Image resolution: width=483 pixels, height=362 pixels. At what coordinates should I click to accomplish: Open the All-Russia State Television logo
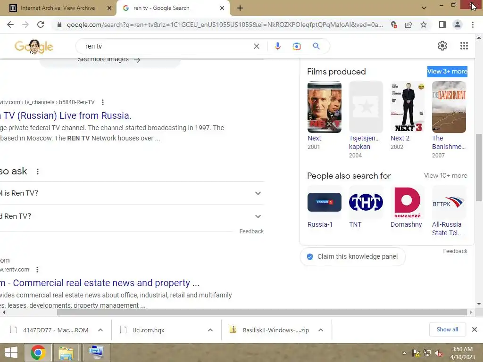[449, 202]
